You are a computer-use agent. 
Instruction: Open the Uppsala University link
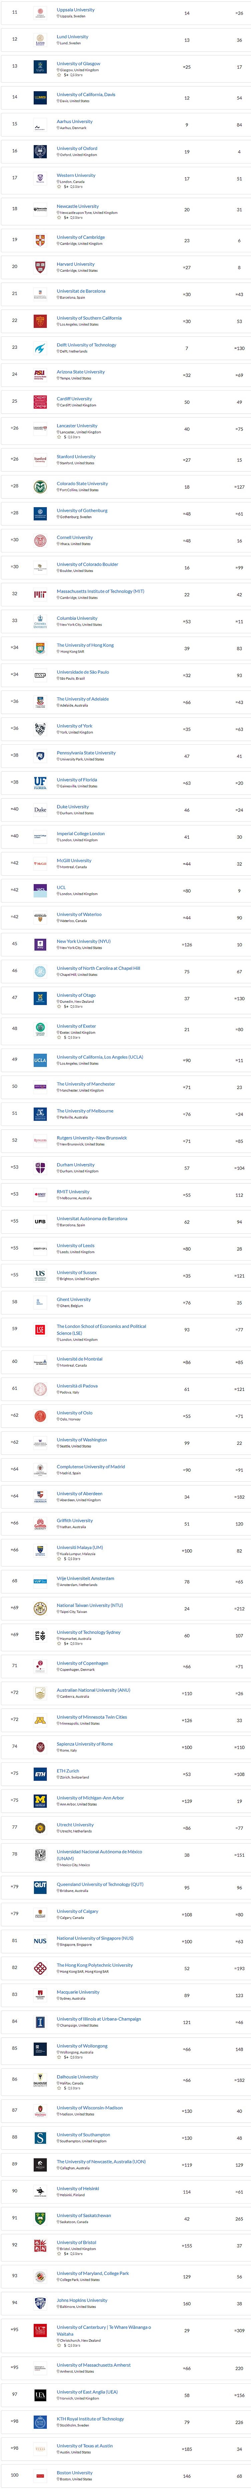(x=75, y=10)
